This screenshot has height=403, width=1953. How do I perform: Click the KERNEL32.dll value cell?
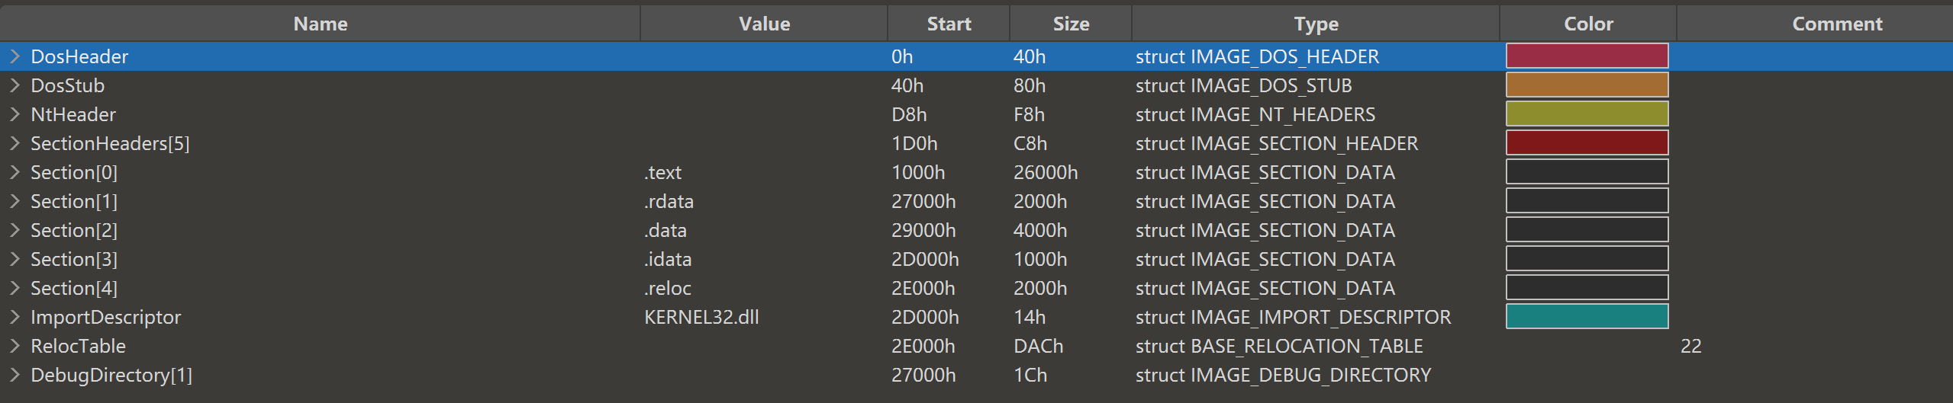point(701,317)
